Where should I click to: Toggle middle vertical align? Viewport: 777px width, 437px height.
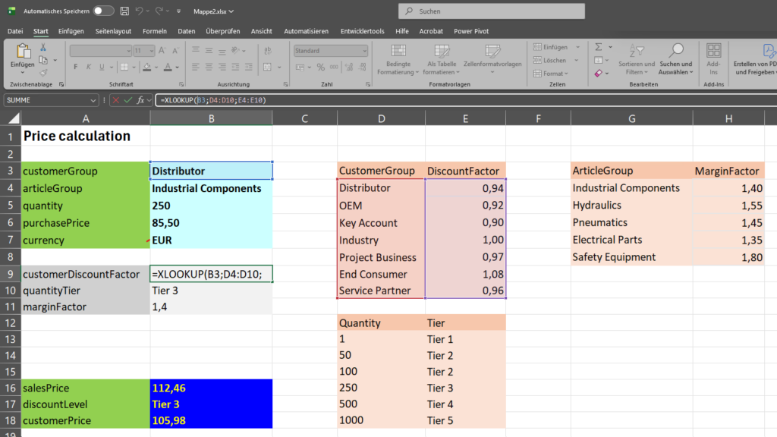point(209,51)
